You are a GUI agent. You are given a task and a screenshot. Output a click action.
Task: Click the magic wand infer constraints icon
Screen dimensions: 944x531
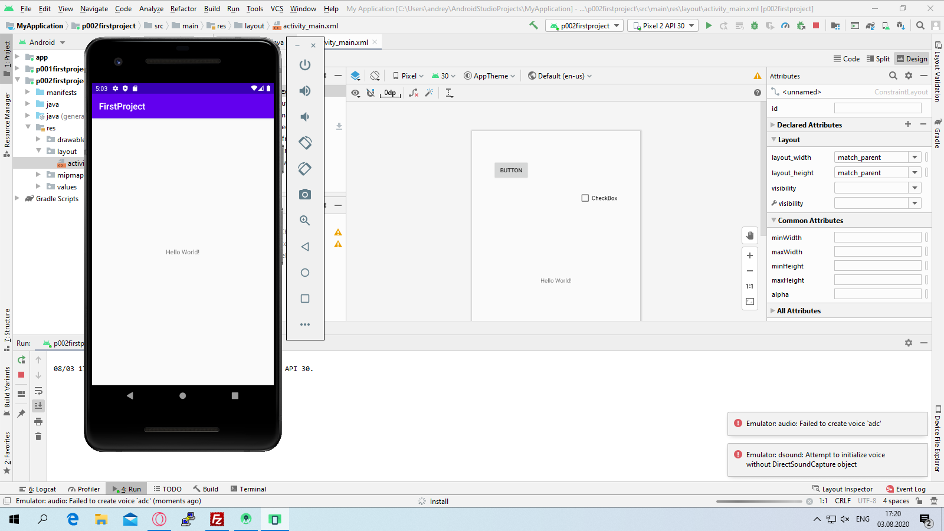pyautogui.click(x=429, y=93)
